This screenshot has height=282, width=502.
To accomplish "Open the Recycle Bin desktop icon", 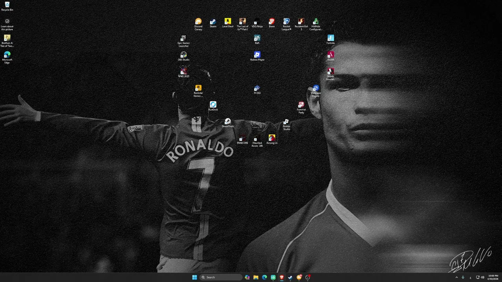I will 7,7.
